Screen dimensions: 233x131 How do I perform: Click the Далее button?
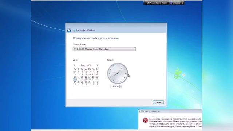click(x=158, y=102)
